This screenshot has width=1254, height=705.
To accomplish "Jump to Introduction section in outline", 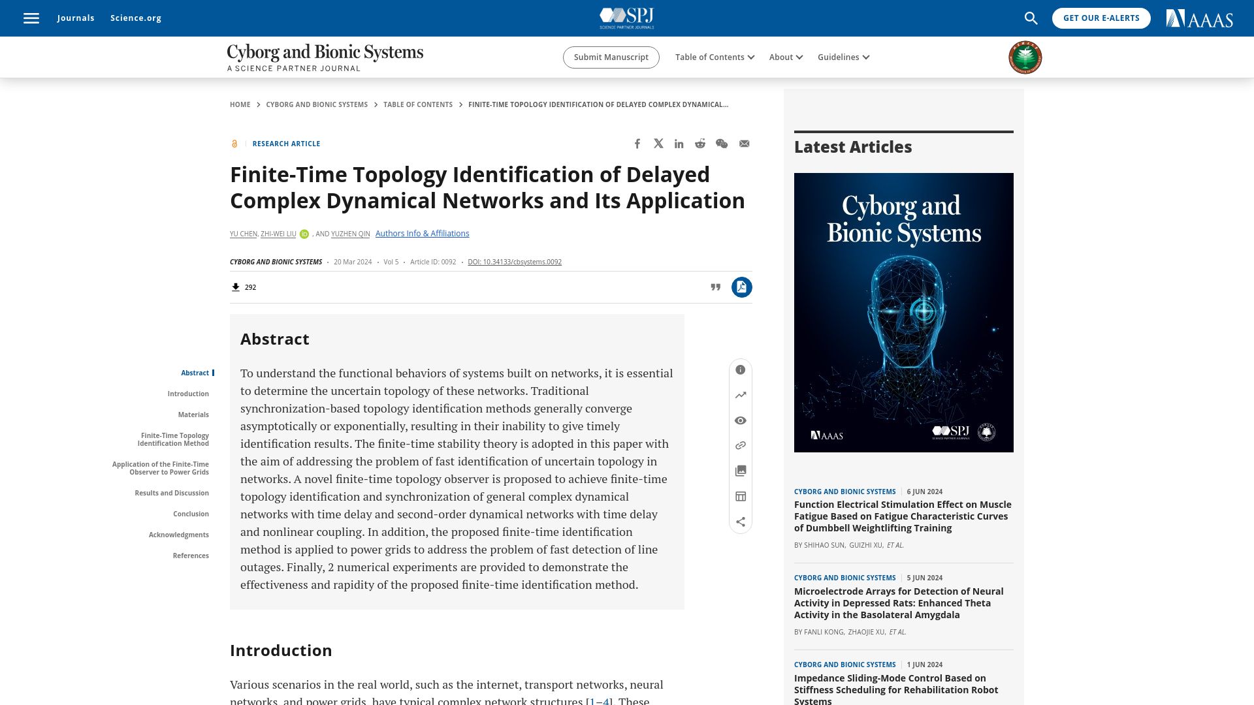I will (x=188, y=394).
